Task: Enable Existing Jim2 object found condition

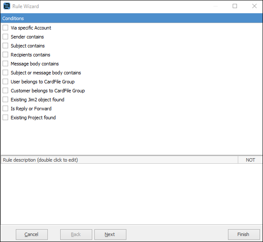Action: click(x=6, y=100)
